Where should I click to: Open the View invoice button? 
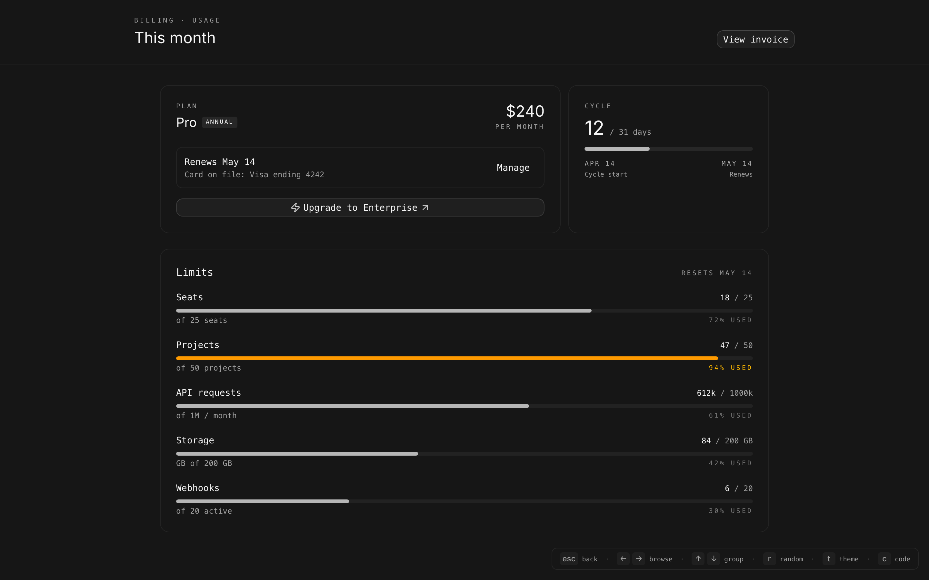coord(755,40)
